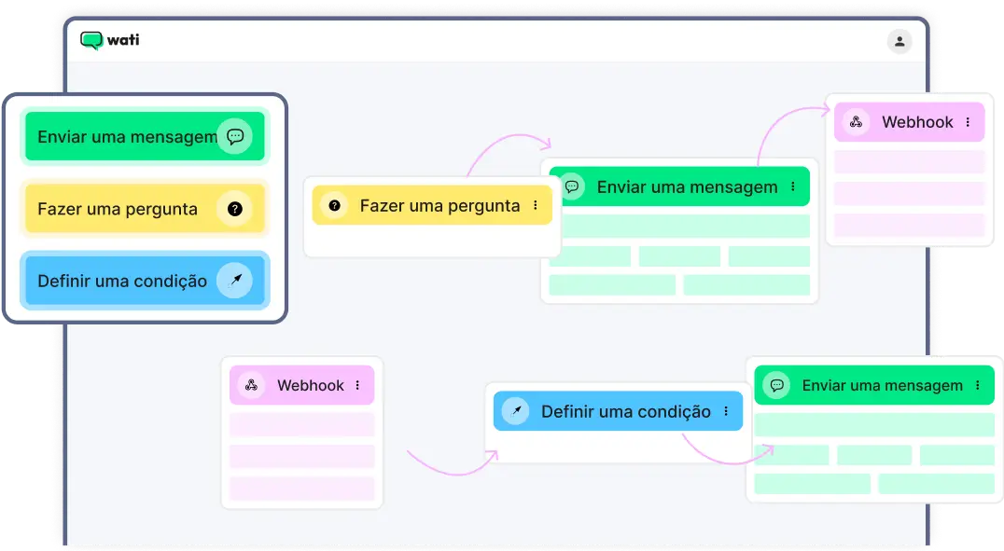
Task: Click the Wati logo in the header
Action: (x=112, y=40)
